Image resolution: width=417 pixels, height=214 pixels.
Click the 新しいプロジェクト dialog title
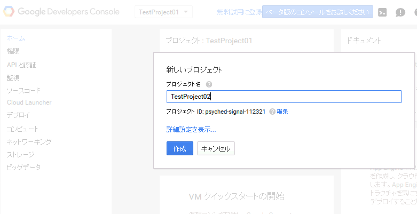194,70
